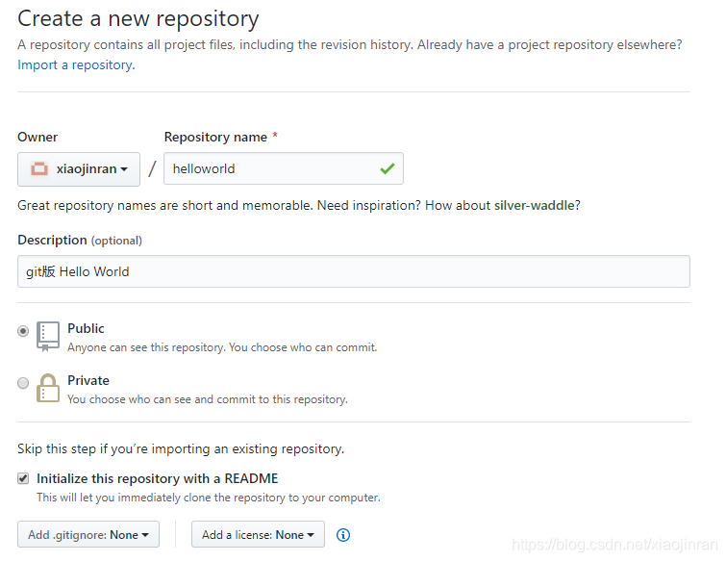Image resolution: width=726 pixels, height=562 pixels.
Task: Click the Public option label
Action: (x=86, y=328)
